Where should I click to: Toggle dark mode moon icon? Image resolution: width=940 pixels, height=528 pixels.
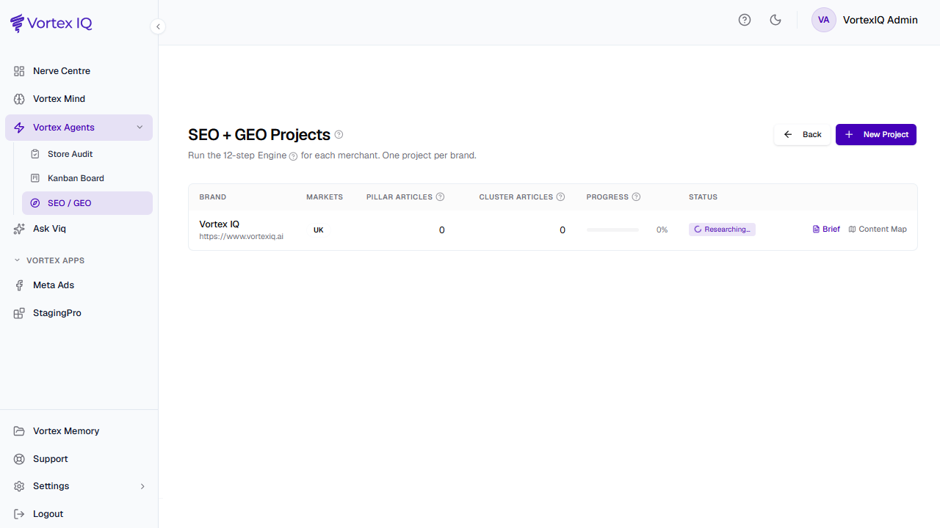775,20
